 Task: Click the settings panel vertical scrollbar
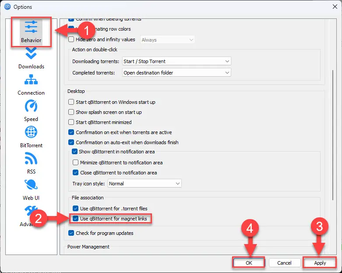pyautogui.click(x=333, y=135)
